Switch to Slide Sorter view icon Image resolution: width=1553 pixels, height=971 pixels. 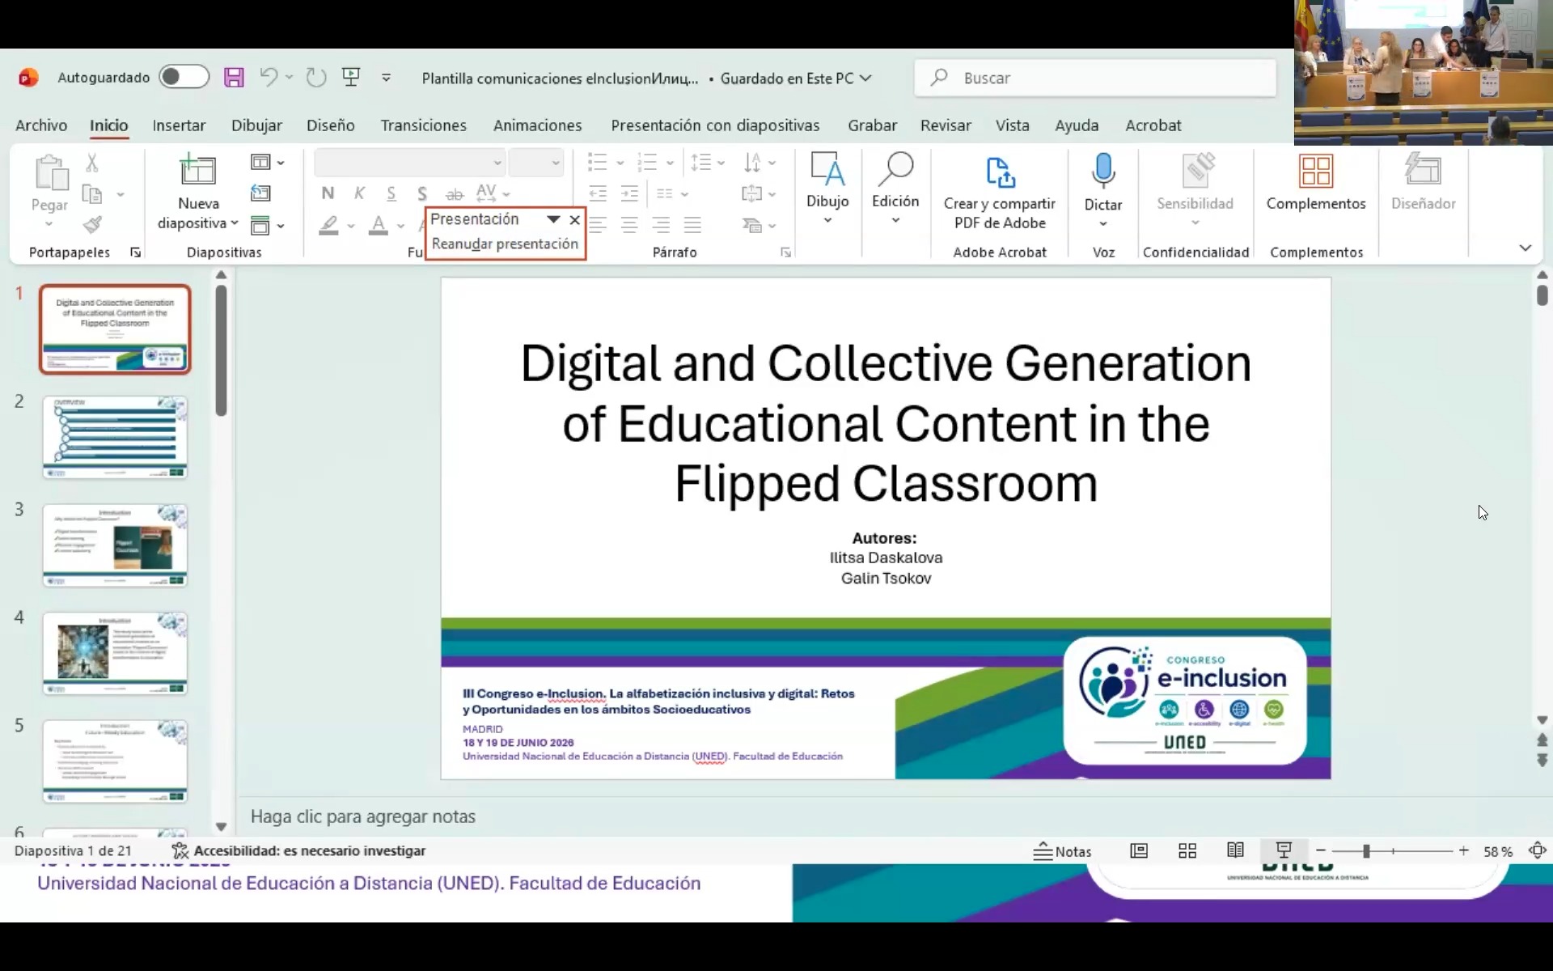(x=1187, y=850)
